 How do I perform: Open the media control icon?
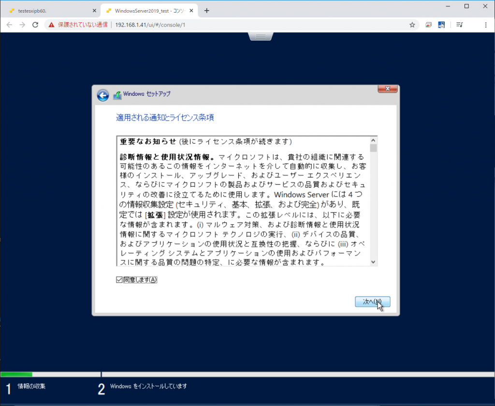(x=460, y=25)
